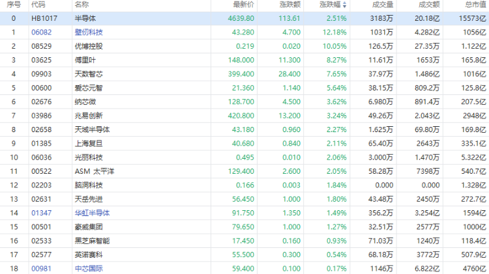Click latest price 420.800 of 兆易创新

241,116
